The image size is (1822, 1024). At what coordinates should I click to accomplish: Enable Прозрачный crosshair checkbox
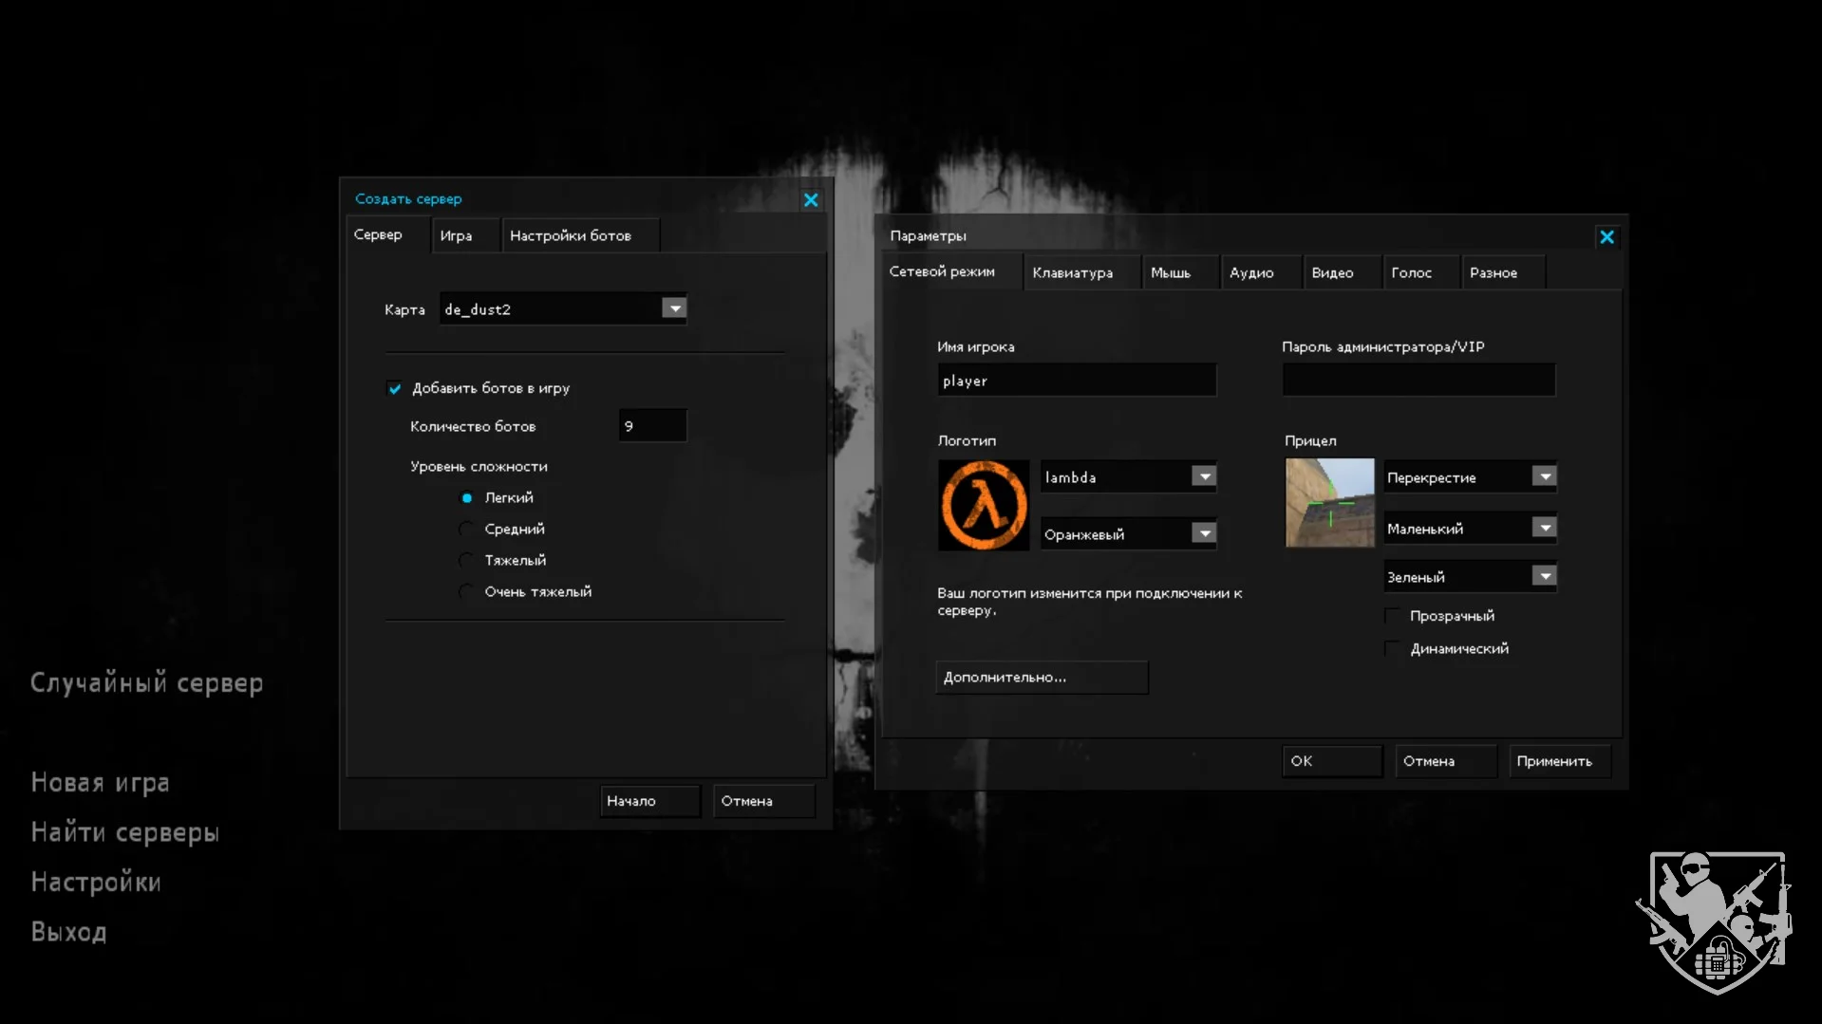click(1392, 616)
